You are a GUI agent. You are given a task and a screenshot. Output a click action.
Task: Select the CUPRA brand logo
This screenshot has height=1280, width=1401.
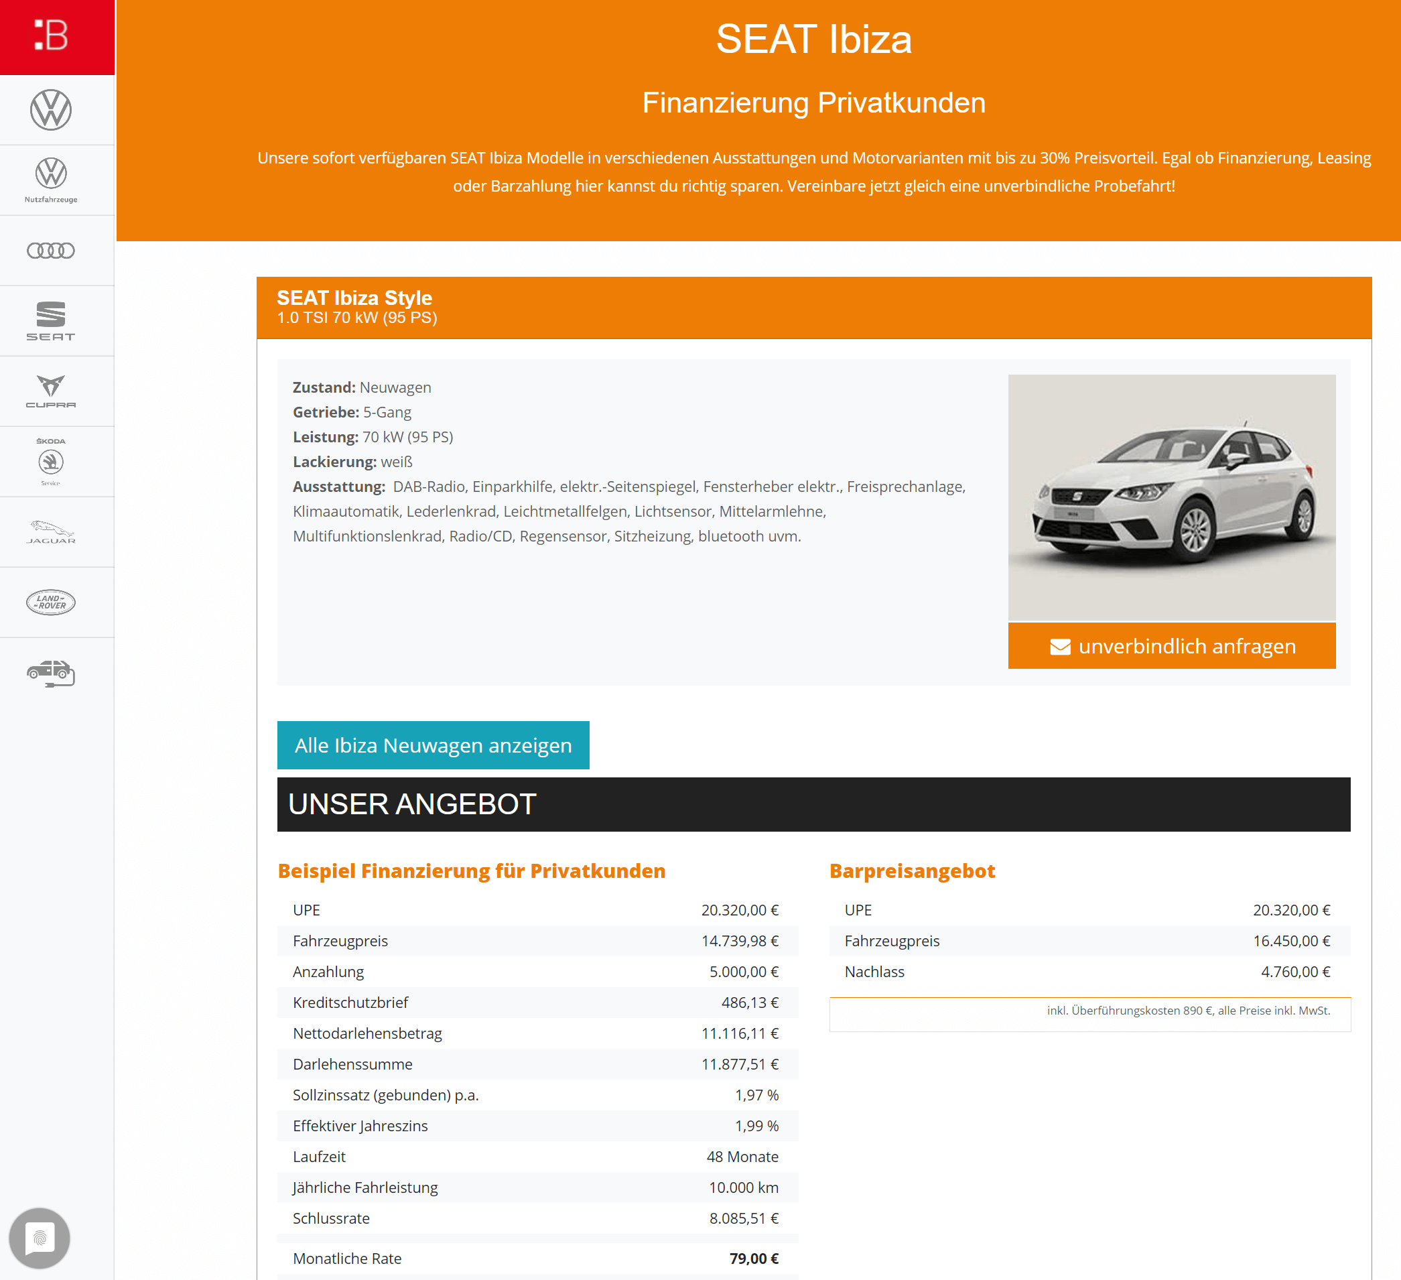51,391
